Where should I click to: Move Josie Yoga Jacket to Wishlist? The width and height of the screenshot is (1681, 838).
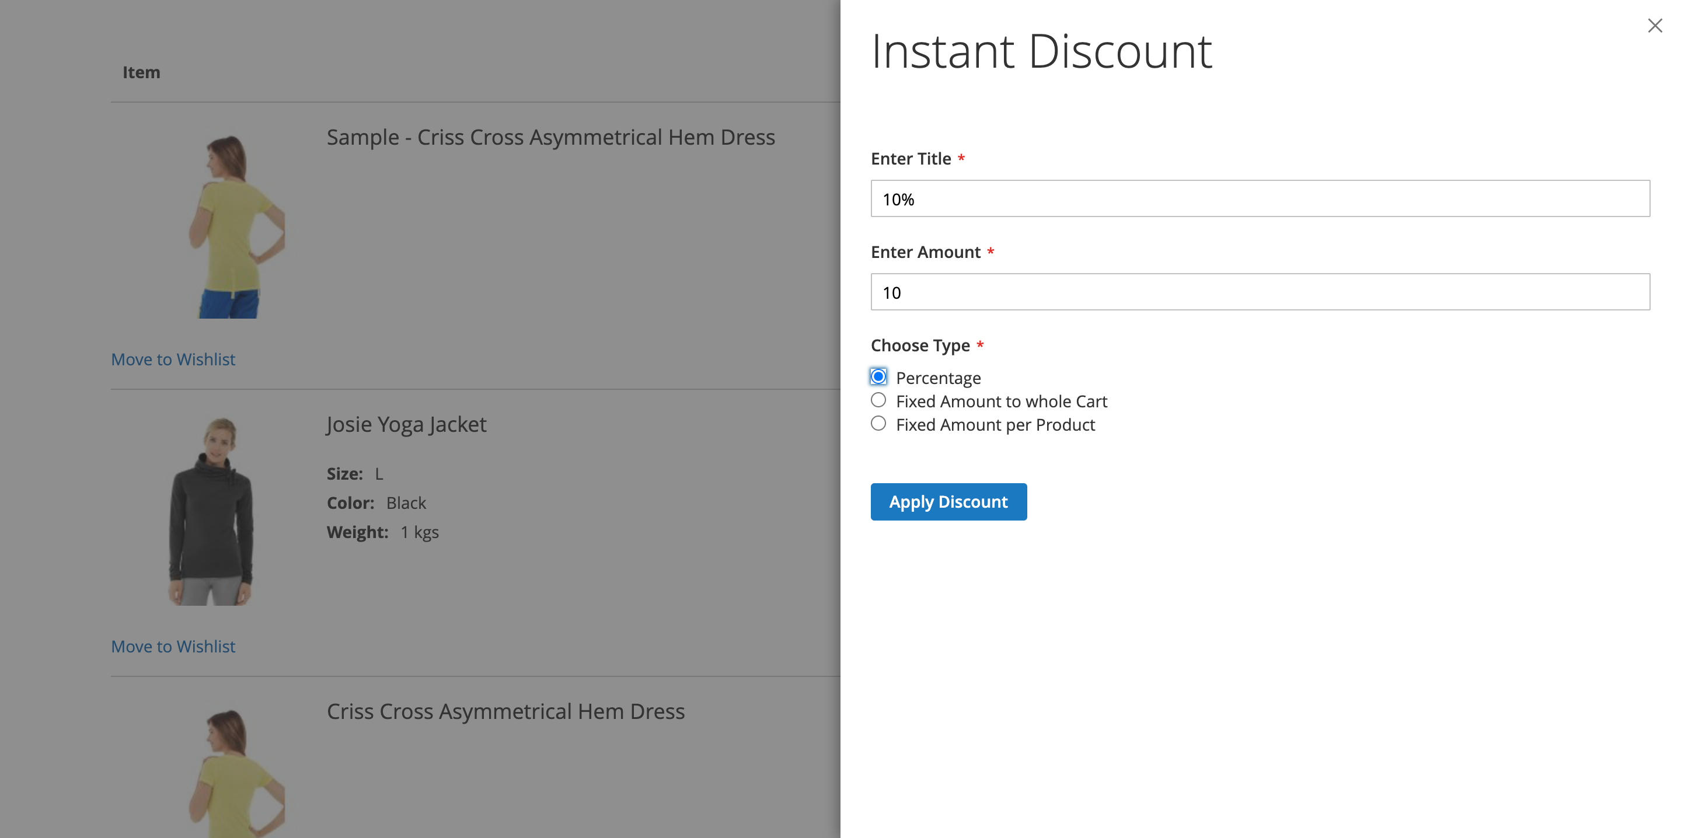pos(173,647)
